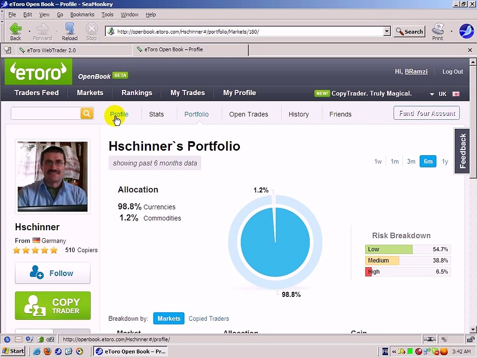Open the Feedback side tab
This screenshot has width=477, height=358.
462,151
